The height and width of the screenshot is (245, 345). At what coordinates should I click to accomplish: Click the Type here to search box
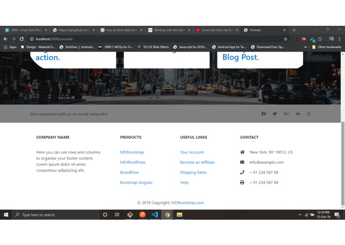(x=56, y=215)
